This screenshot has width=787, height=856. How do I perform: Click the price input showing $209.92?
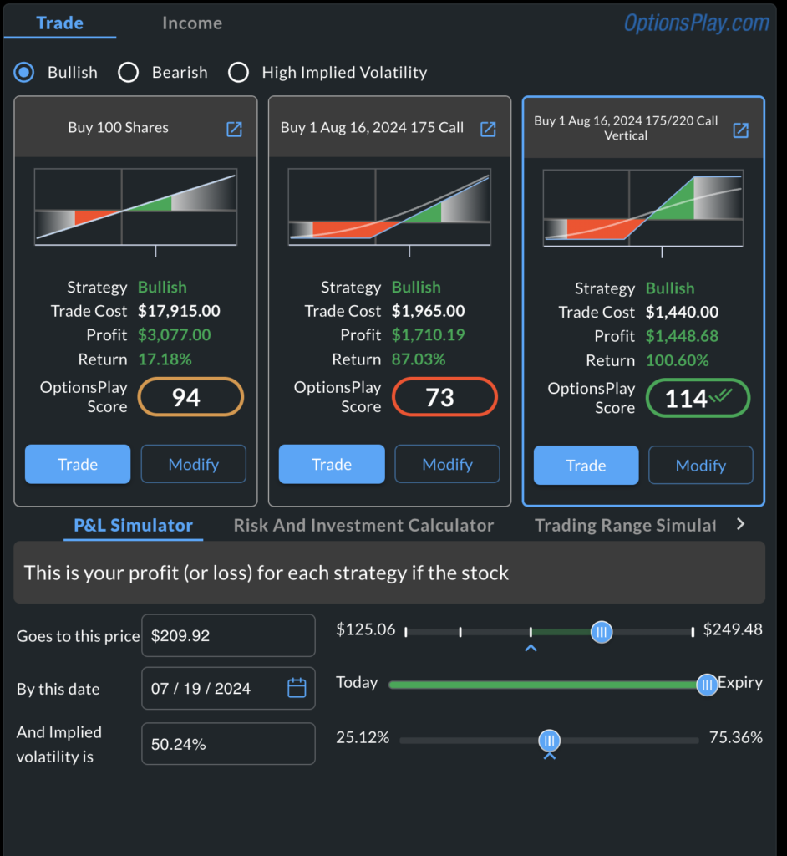[x=227, y=635]
